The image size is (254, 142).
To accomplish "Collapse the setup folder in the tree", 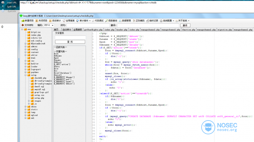I will (25, 75).
